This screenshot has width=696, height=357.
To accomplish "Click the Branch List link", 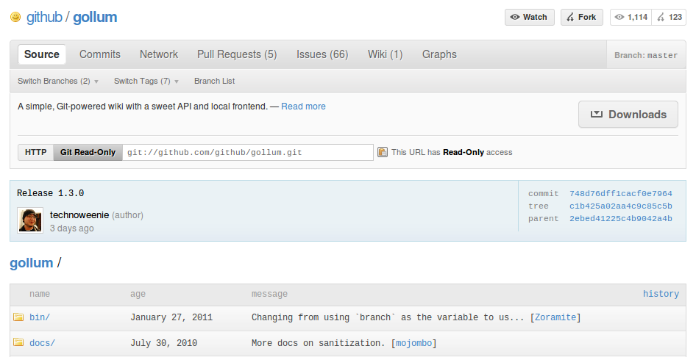I will 214,81.
